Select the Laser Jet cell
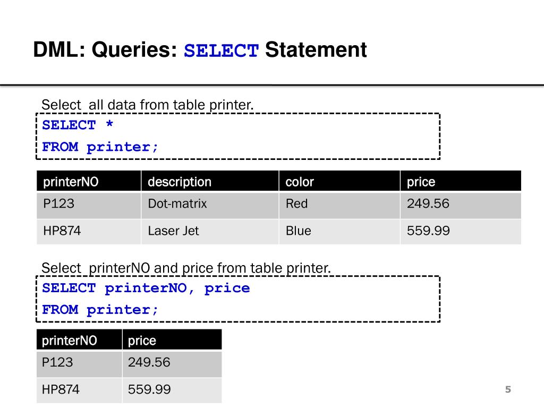The image size is (544, 408). point(210,232)
